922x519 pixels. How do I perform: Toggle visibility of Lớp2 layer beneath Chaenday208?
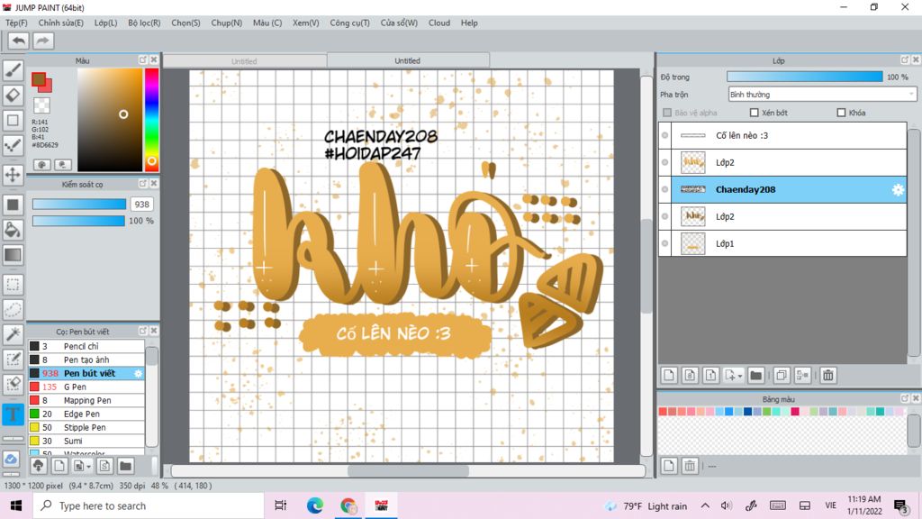tap(665, 216)
